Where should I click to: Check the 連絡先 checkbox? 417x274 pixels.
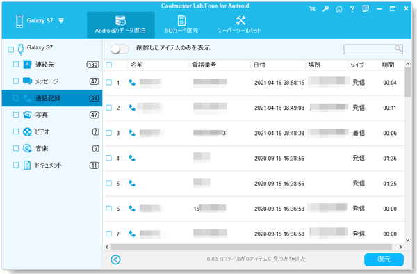(x=16, y=65)
